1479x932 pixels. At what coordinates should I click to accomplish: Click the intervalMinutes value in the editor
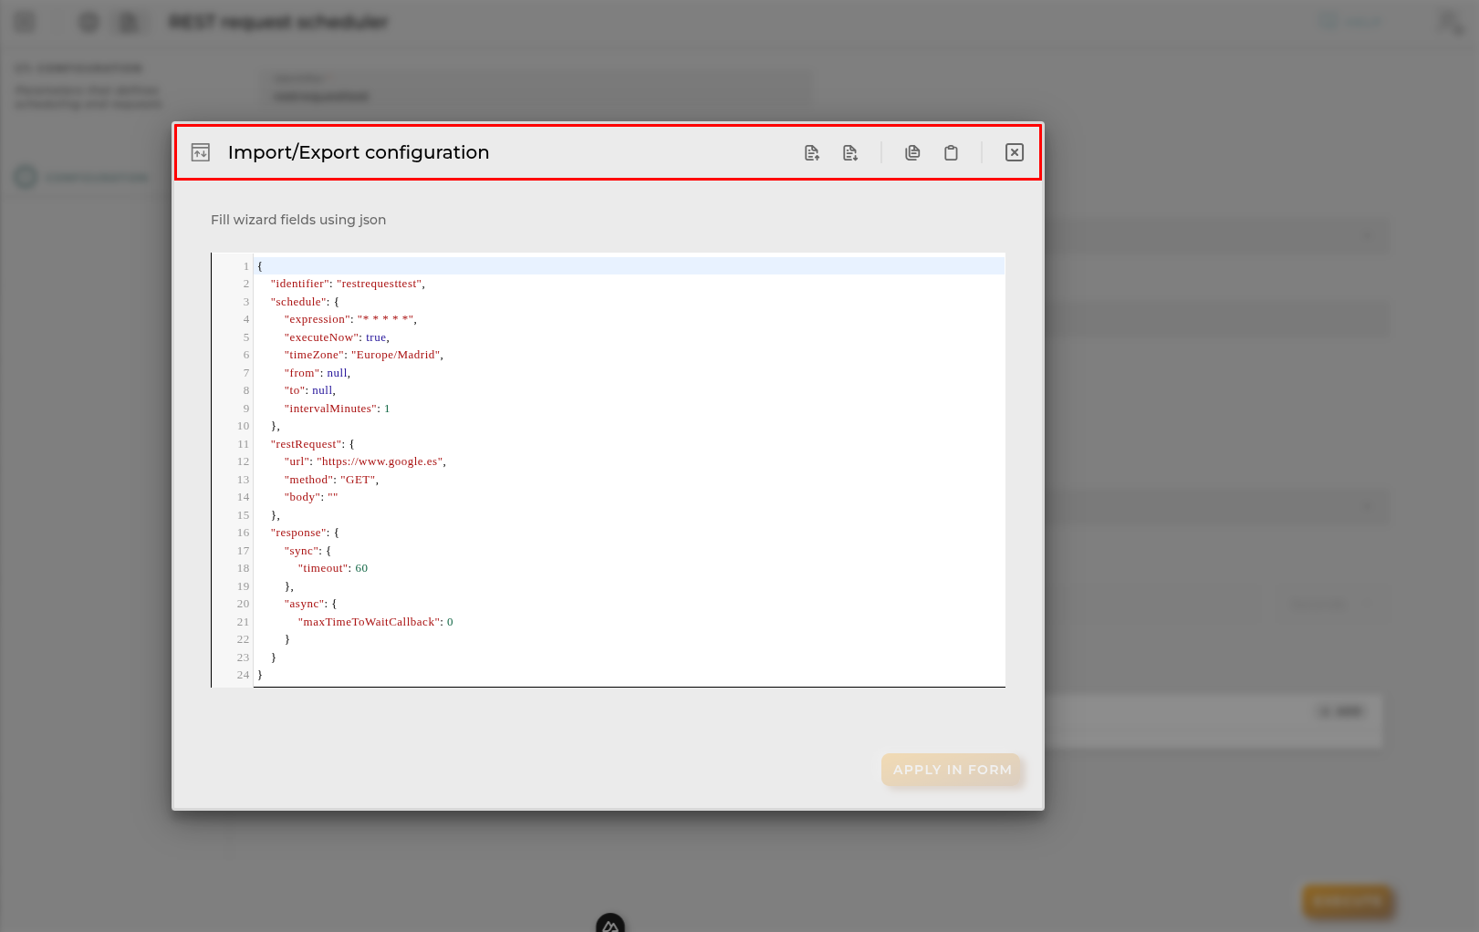[387, 409]
